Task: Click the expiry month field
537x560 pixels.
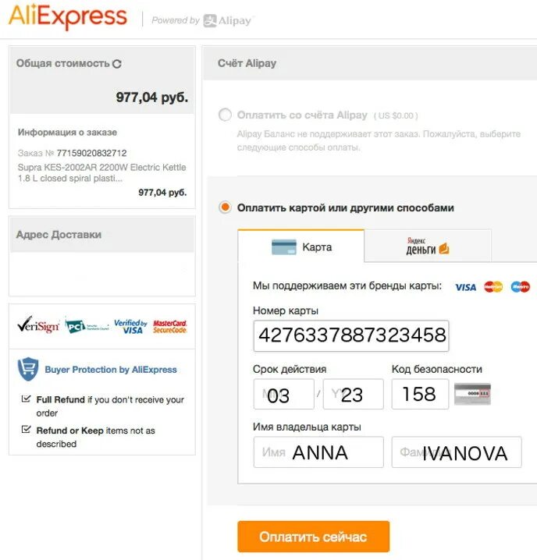Action: 283,394
